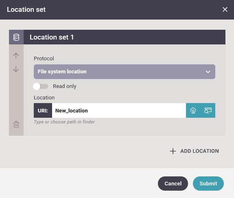This screenshot has width=234, height=198.
Task: Click the database icon beside Location set 1
Action: pos(16,37)
